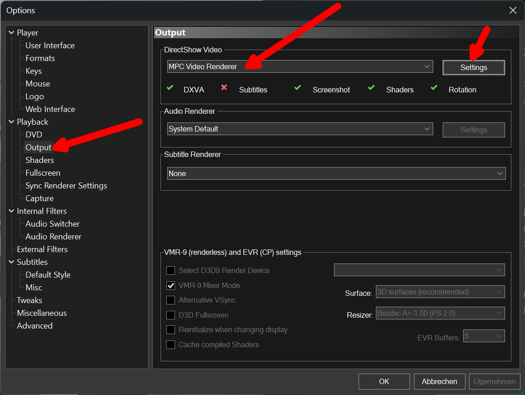Screen dimensions: 525x395
Task: Open the Shaders page under Playback
Action: pos(40,160)
